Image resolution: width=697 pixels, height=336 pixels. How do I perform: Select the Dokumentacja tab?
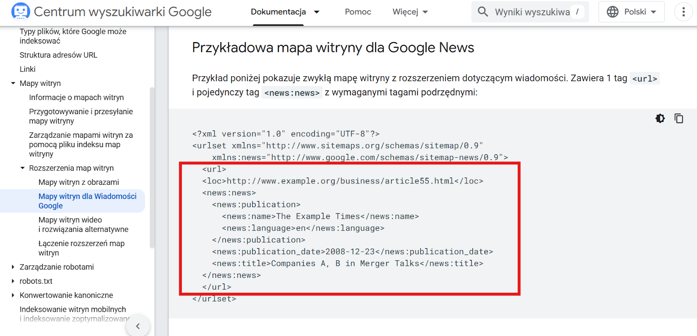click(x=278, y=12)
